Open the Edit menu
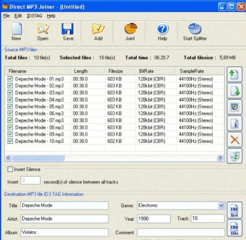Viewport: 246px width, 240px height. pyautogui.click(x=18, y=16)
